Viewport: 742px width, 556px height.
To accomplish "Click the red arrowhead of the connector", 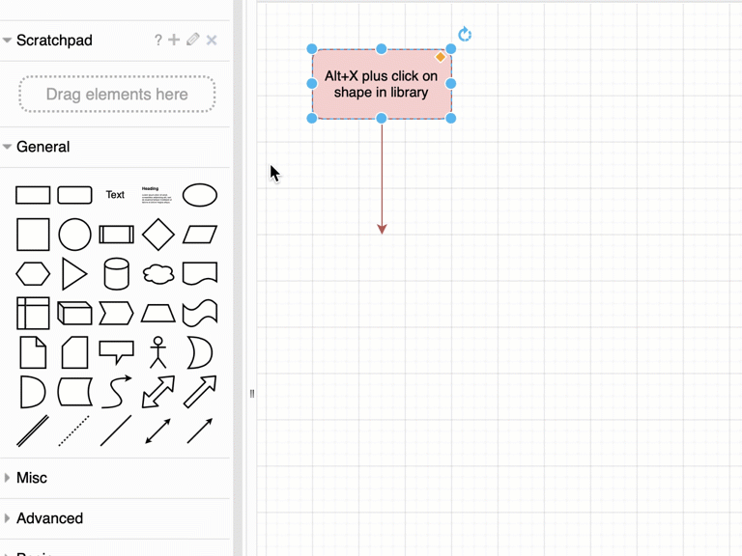I will click(x=382, y=230).
